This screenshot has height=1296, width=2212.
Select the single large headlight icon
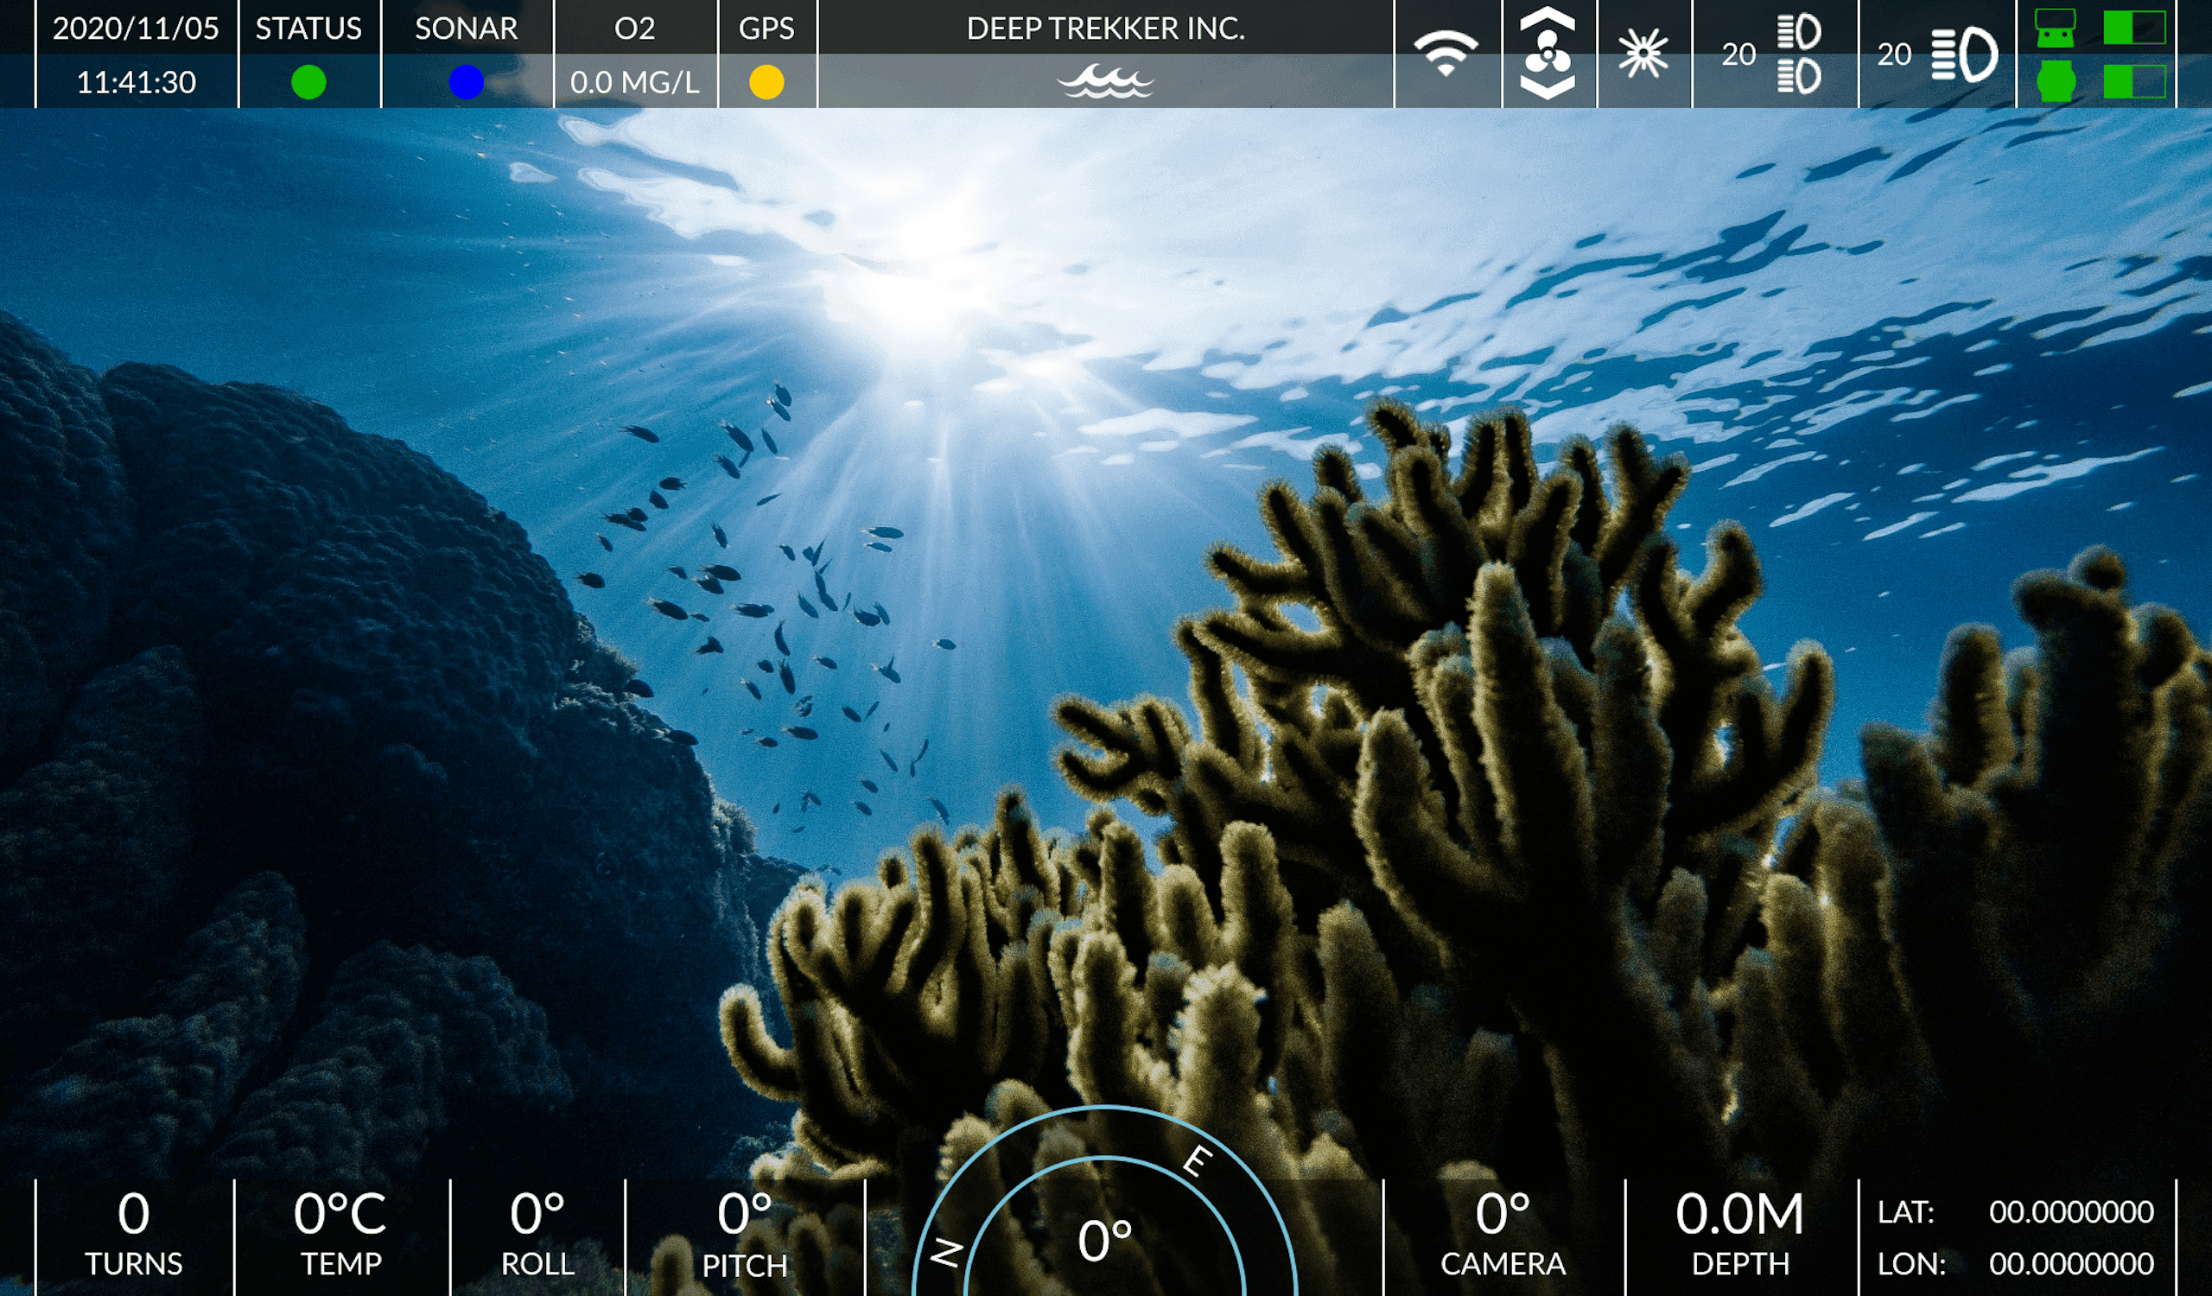pos(1965,54)
